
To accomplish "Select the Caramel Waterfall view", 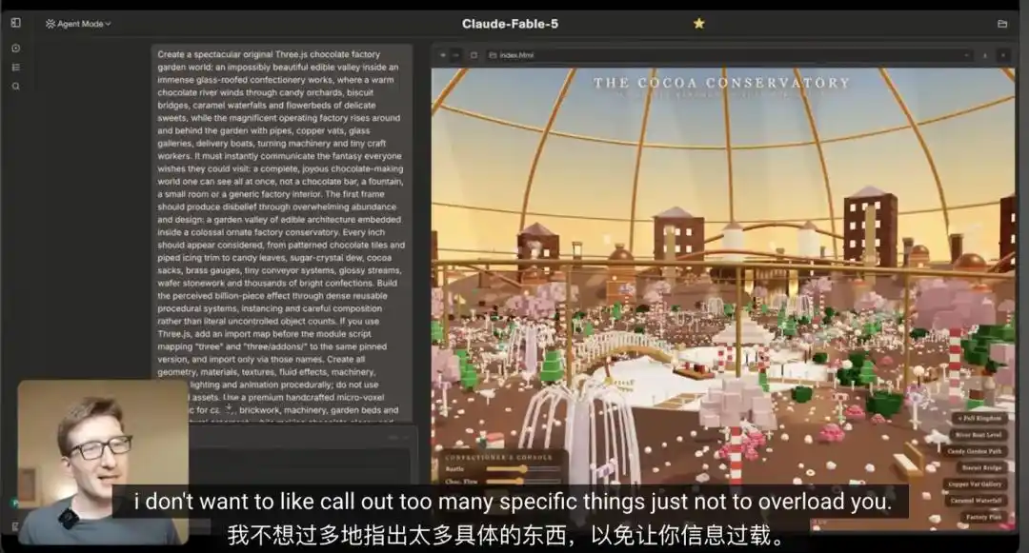I will tap(976, 501).
